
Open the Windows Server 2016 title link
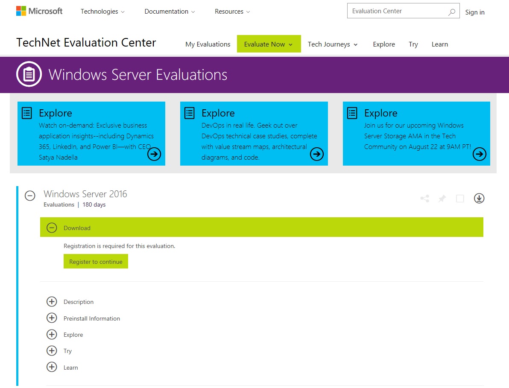tap(85, 194)
